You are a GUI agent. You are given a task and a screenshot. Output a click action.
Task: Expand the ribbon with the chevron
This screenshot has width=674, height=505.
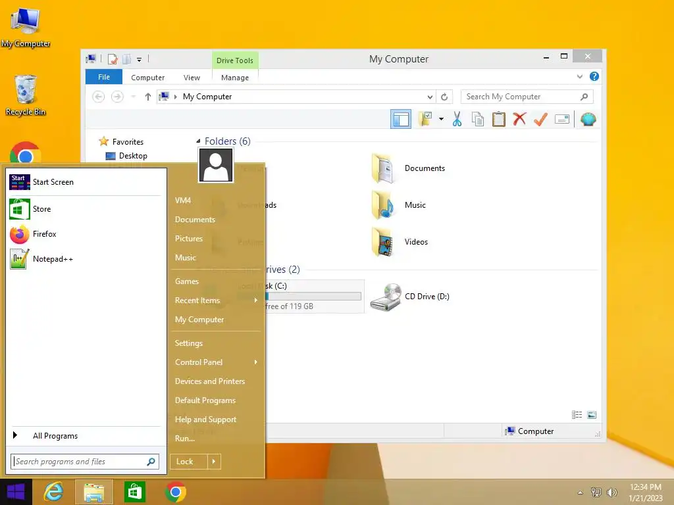click(579, 77)
